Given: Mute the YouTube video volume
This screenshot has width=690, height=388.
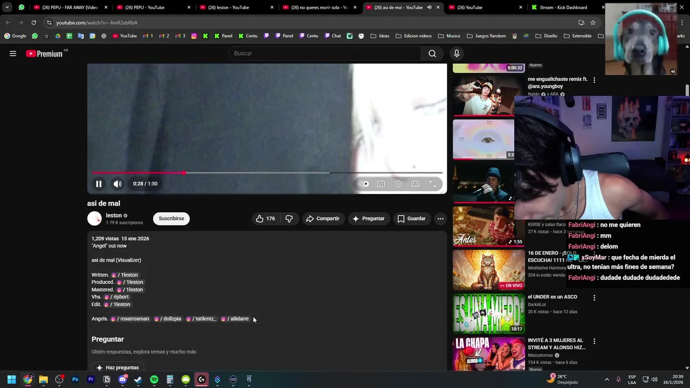Looking at the screenshot, I should pos(118,184).
